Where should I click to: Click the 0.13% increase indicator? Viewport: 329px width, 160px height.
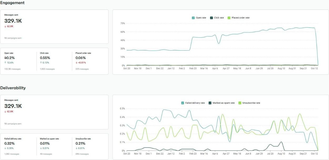pyautogui.click(x=44, y=63)
